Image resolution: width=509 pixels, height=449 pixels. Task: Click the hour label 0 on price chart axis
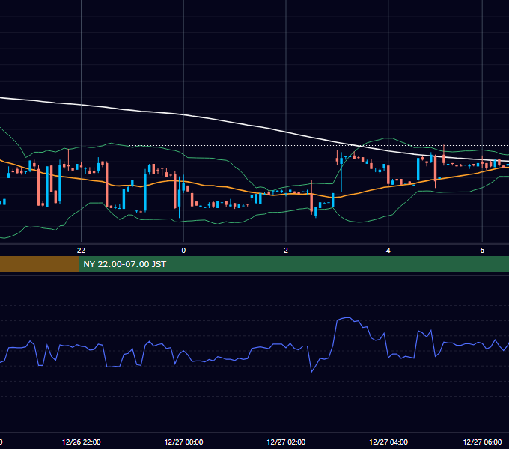tap(183, 250)
